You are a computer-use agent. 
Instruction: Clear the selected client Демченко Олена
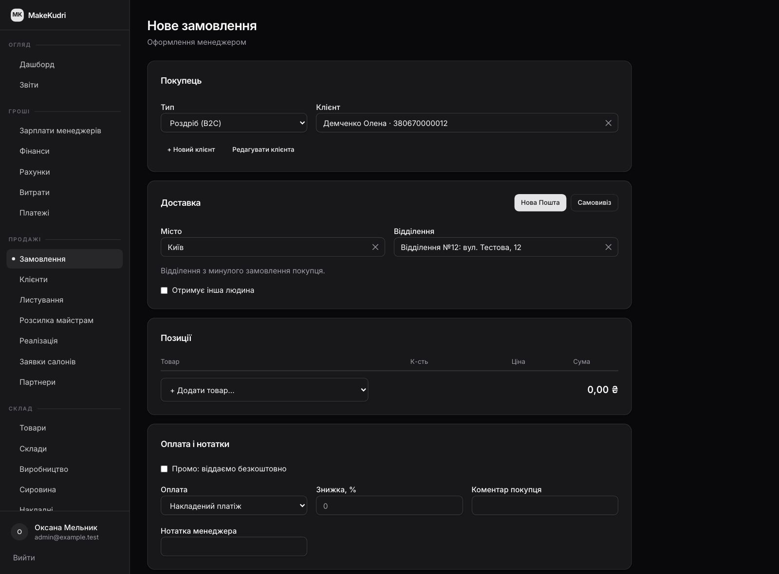coord(608,123)
